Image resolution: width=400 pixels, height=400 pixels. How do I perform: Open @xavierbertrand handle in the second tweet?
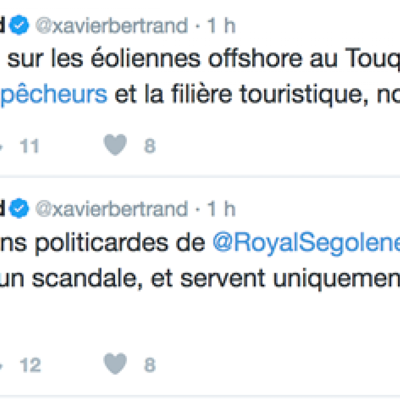tap(111, 208)
